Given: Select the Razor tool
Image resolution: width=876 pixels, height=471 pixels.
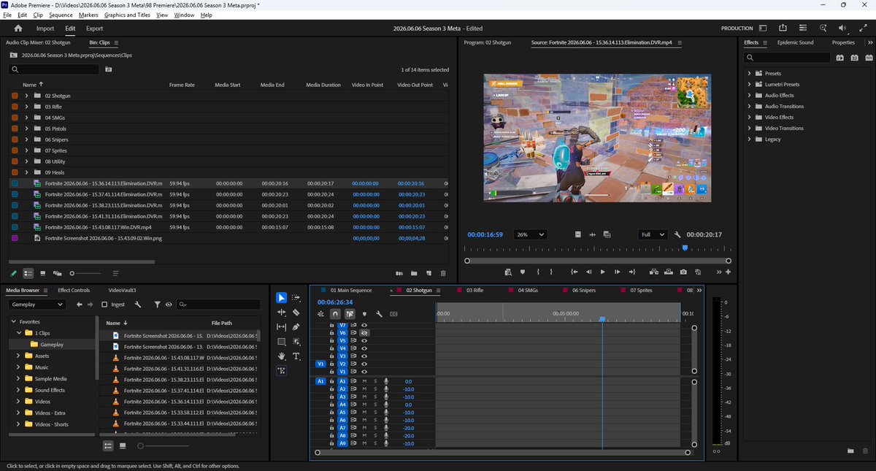Looking at the screenshot, I should (296, 312).
